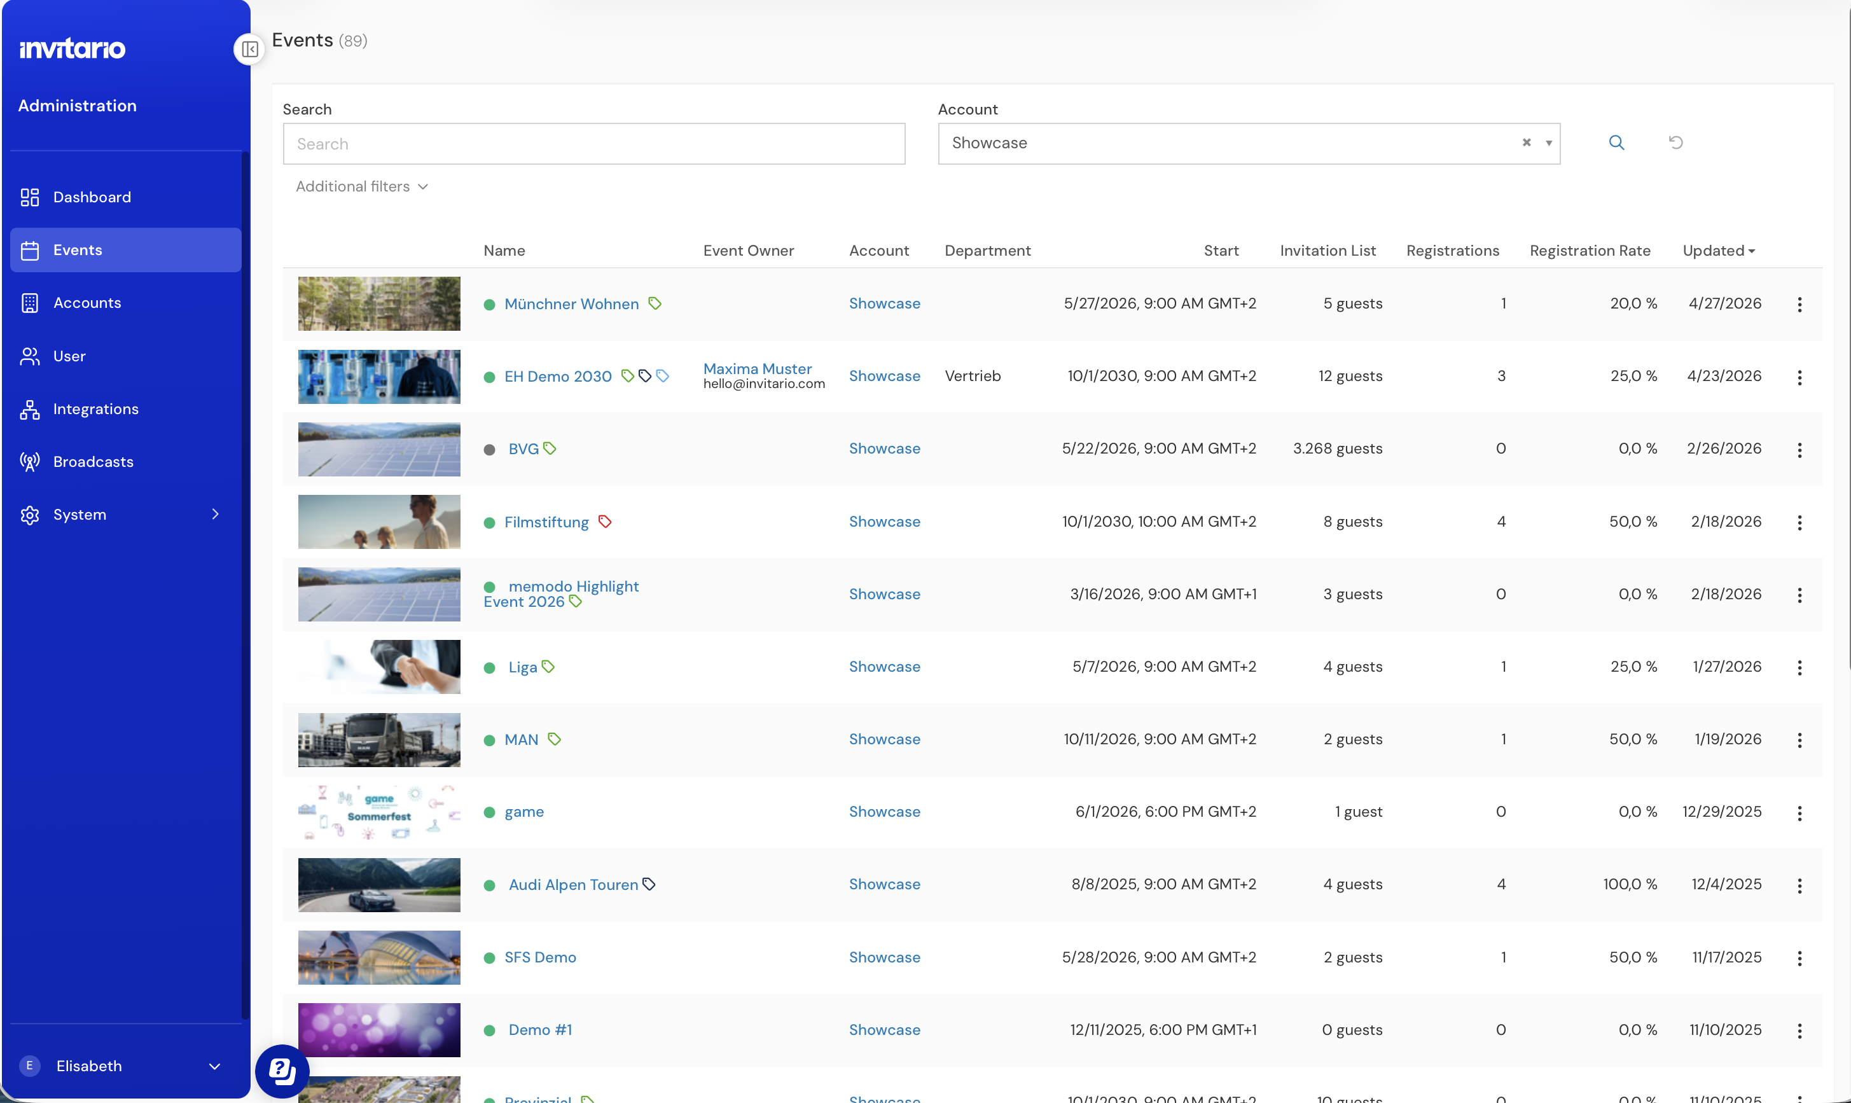Click the Audi Alpen Touren thumbnail
The width and height of the screenshot is (1851, 1103).
[379, 885]
